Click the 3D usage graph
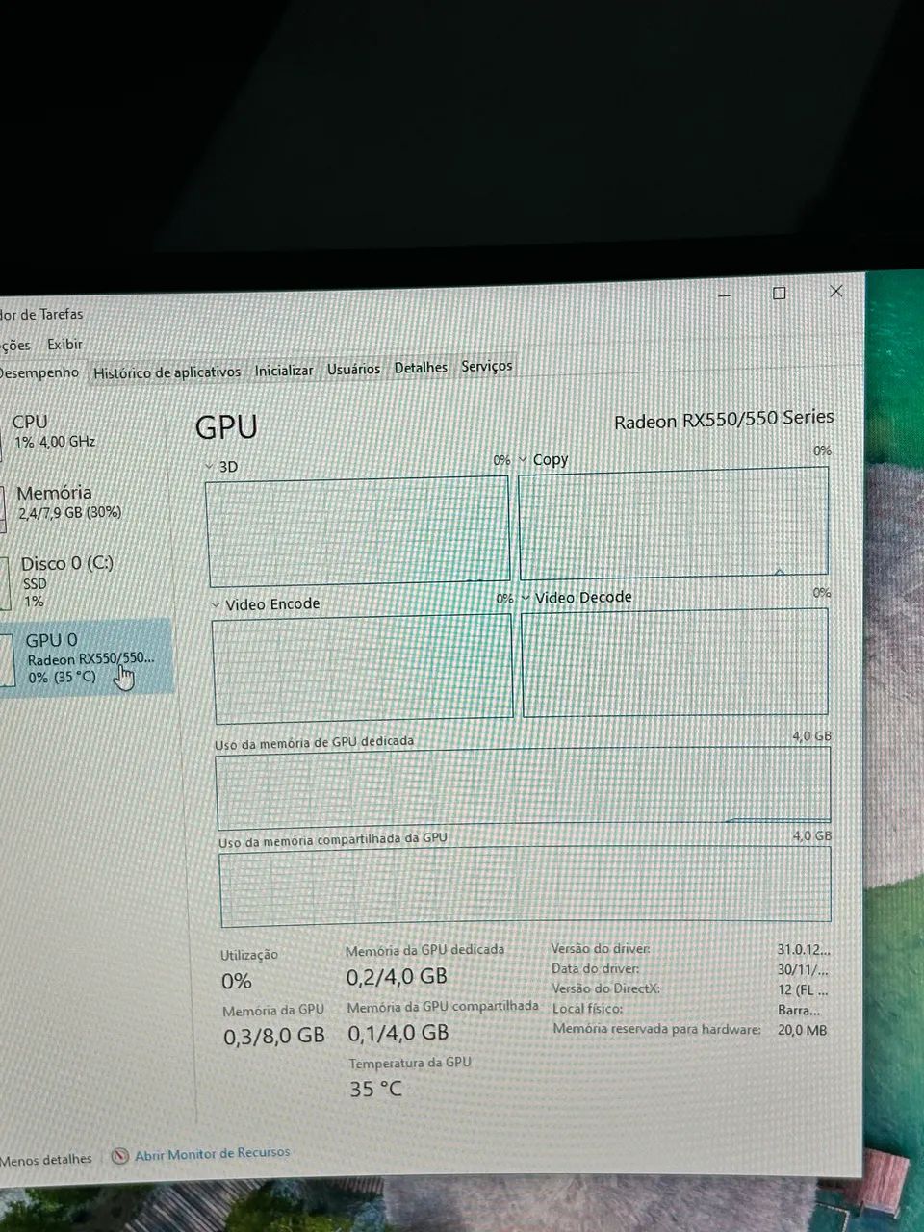This screenshot has height=1232, width=924. pos(358,529)
